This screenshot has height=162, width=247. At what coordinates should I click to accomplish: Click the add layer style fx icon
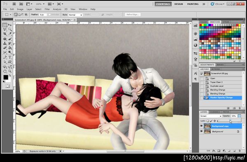(x=214, y=150)
